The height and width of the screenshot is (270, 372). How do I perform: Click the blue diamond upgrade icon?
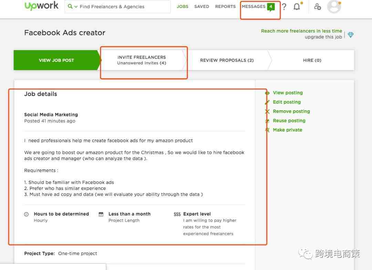point(351,35)
